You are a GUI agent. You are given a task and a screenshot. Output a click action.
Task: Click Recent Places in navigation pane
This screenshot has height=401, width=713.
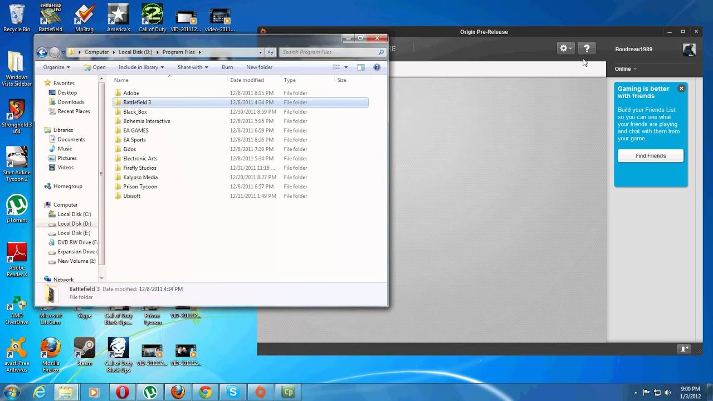pyautogui.click(x=74, y=111)
